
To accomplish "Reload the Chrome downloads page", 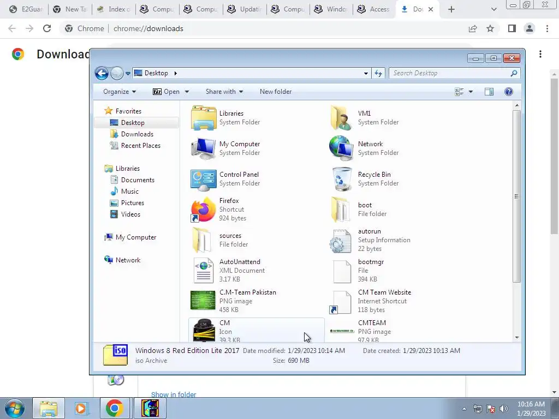I will tap(47, 28).
